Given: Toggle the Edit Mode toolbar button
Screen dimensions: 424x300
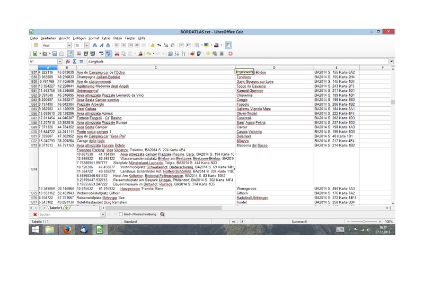Looking at the screenshot, I should (70, 54).
